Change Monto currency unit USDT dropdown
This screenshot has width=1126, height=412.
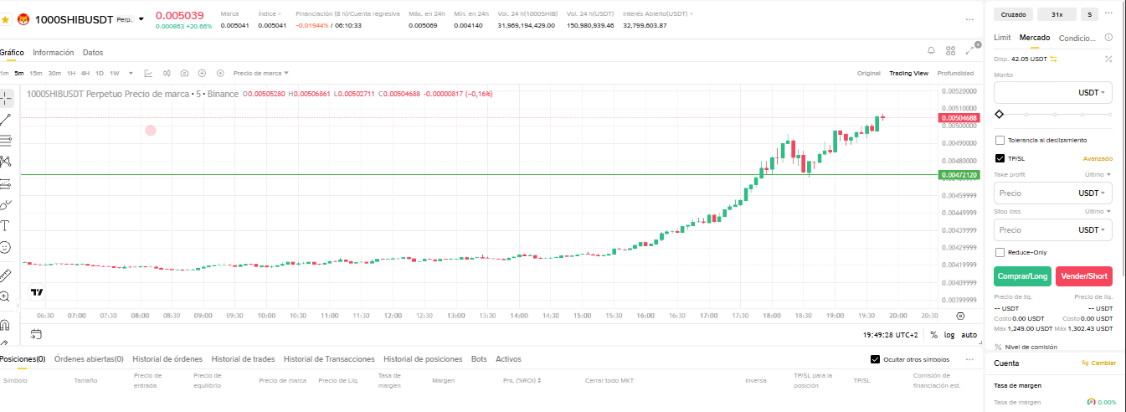(x=1092, y=92)
